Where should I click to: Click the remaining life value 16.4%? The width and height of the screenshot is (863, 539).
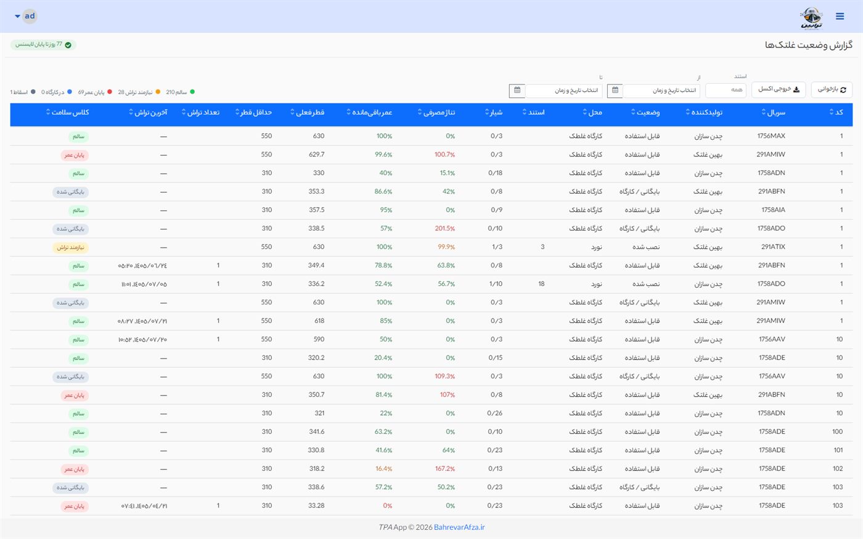coord(384,469)
